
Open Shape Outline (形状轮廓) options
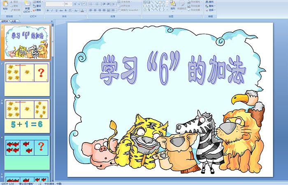(x=194, y=6)
